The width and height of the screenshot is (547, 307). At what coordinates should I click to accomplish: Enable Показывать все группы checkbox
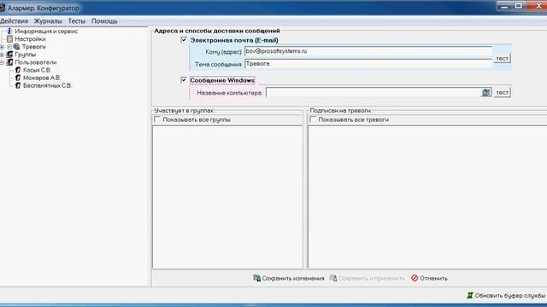157,119
